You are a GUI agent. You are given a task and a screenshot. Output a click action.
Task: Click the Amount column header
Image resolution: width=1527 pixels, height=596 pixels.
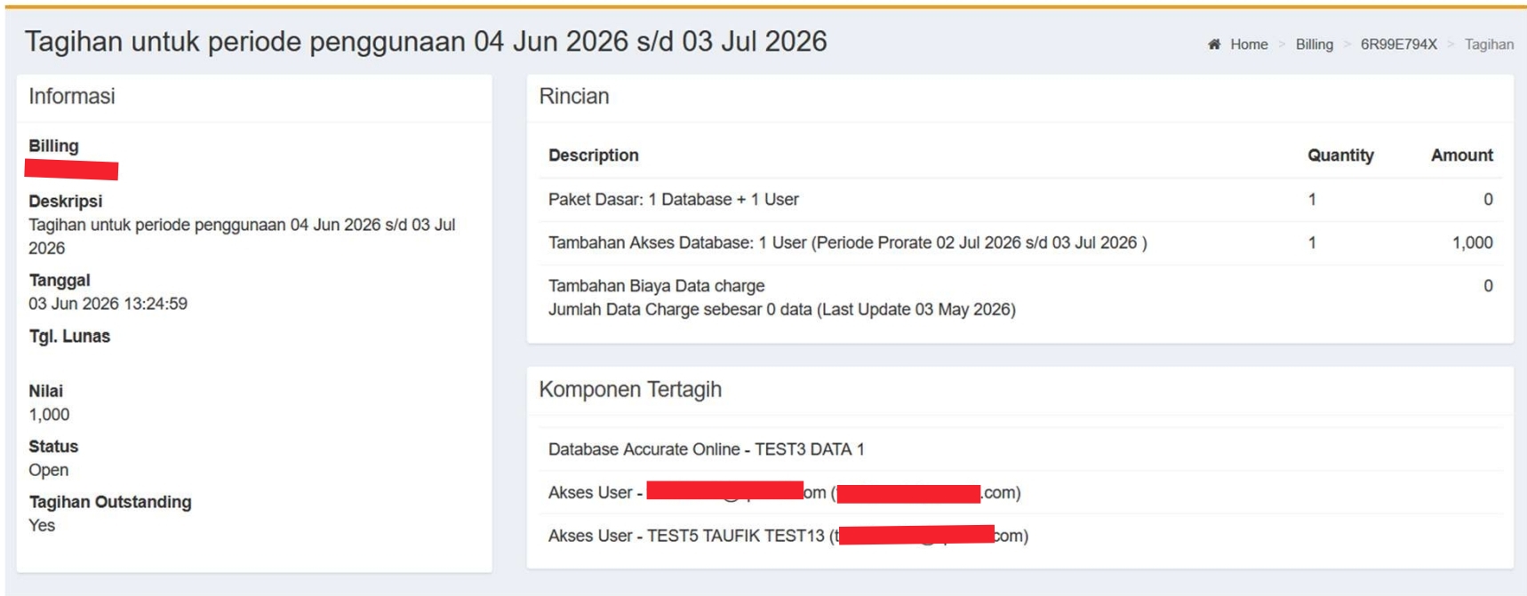pyautogui.click(x=1461, y=155)
